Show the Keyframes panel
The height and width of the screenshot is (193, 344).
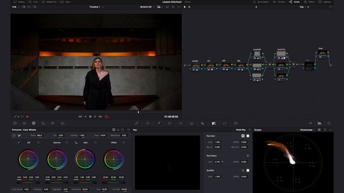(310, 123)
